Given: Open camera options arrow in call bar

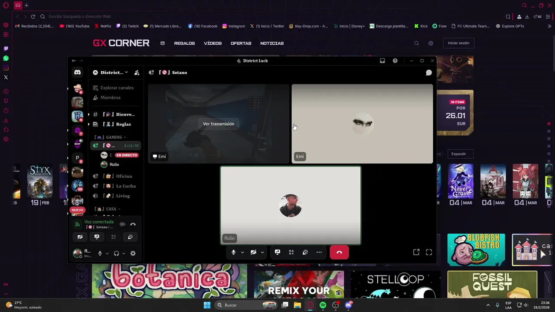Looking at the screenshot, I should 262,252.
